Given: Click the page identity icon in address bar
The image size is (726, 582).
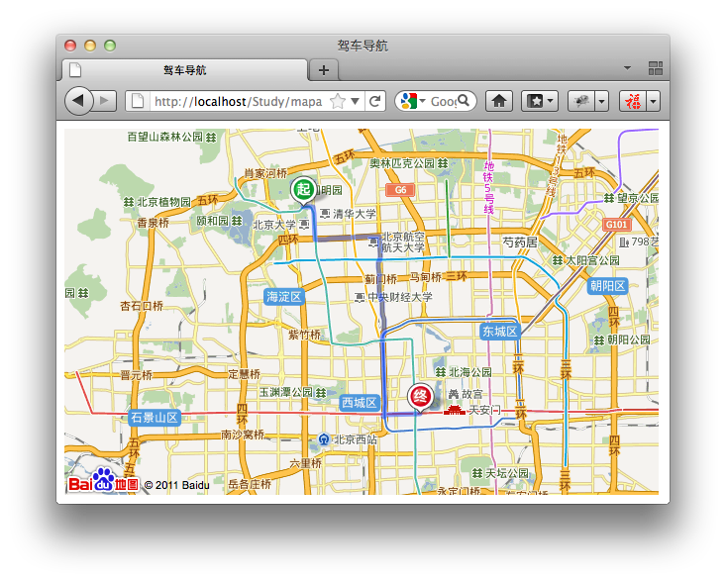Looking at the screenshot, I should pos(138,101).
